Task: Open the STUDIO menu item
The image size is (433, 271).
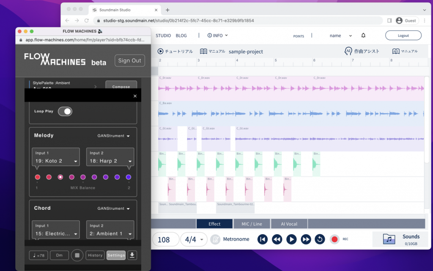Action: (x=163, y=36)
